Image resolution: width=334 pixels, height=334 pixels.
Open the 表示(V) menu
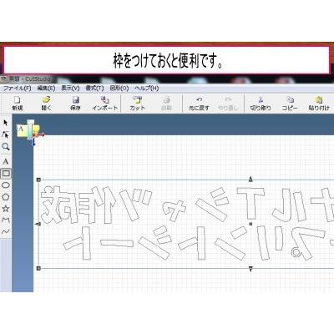(x=70, y=89)
